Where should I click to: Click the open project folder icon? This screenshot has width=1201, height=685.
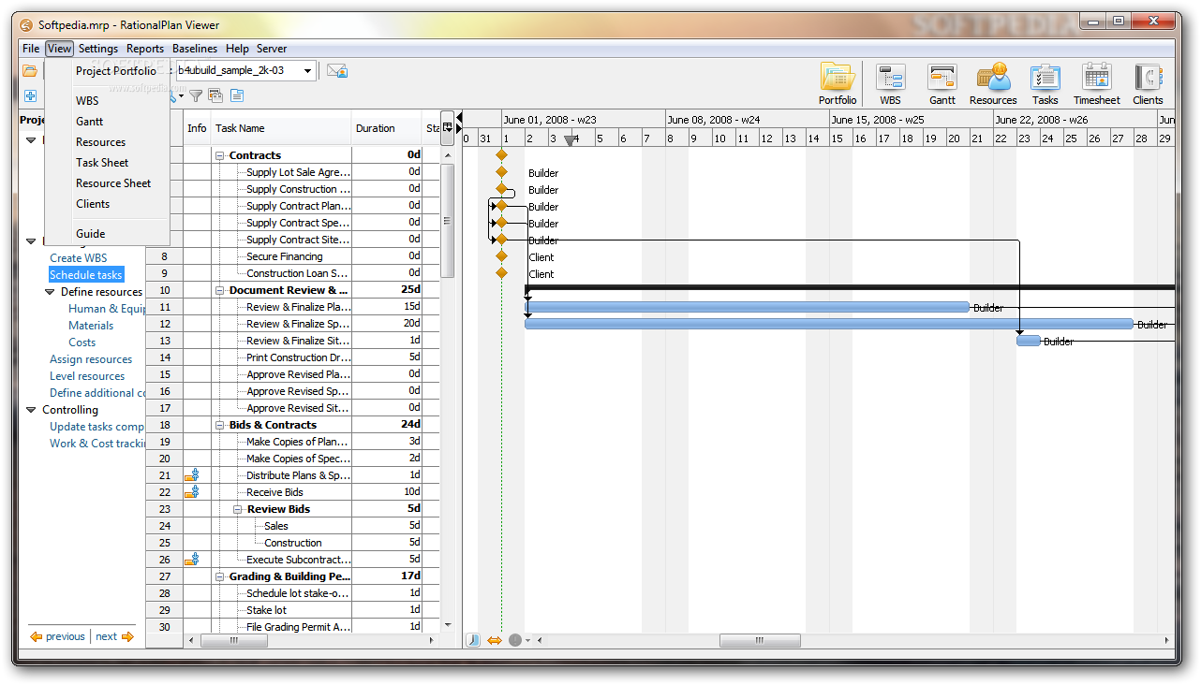click(30, 70)
